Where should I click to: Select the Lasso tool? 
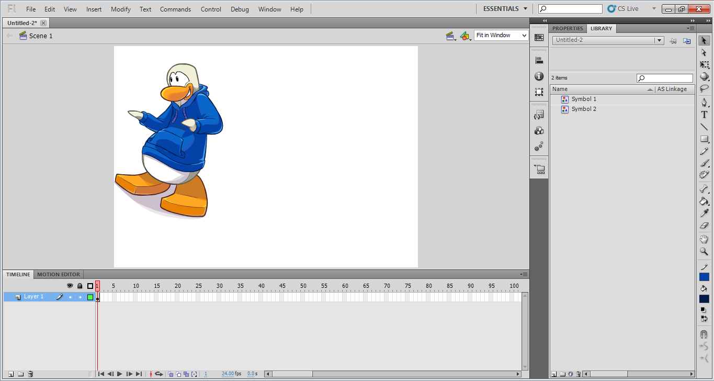(x=704, y=89)
